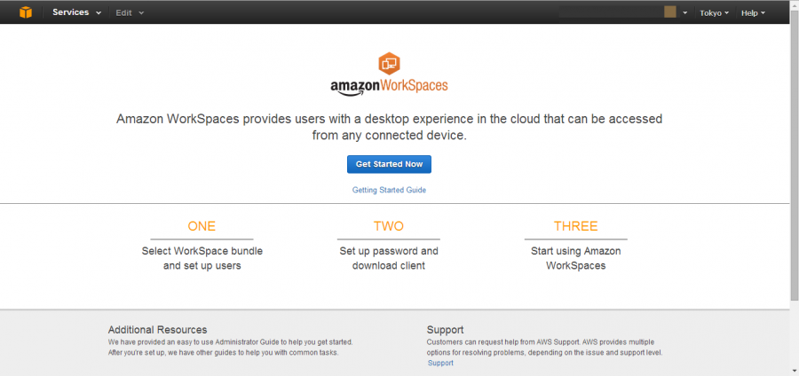Click the Get Started Now button
The width and height of the screenshot is (799, 376).
(389, 164)
